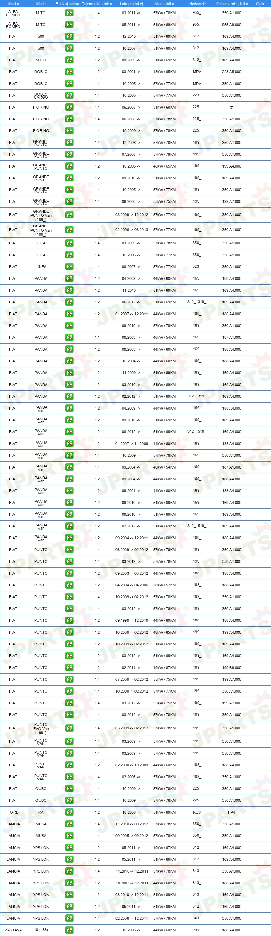Click fuel icon in FIORINO row marked #

click(x=69, y=107)
